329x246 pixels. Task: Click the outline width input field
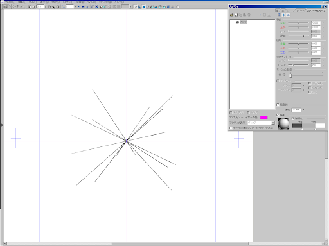(296, 110)
